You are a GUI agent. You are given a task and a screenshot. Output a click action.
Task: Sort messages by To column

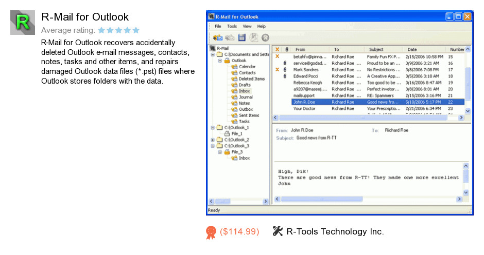tap(347, 49)
